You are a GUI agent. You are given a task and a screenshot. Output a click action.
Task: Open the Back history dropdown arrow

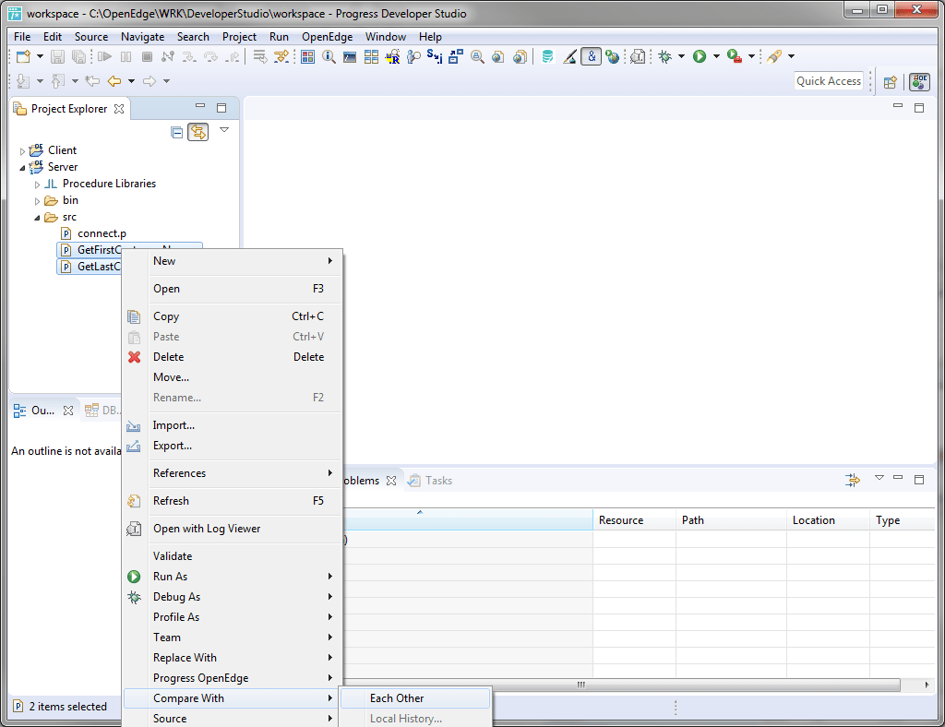pos(131,80)
